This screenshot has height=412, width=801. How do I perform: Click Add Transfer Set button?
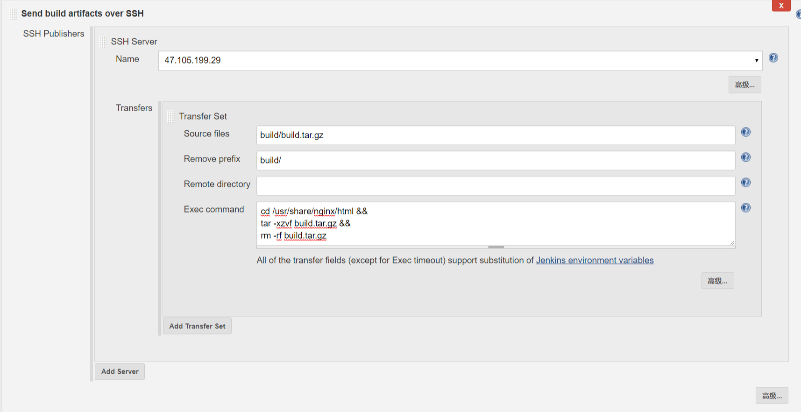click(x=197, y=326)
